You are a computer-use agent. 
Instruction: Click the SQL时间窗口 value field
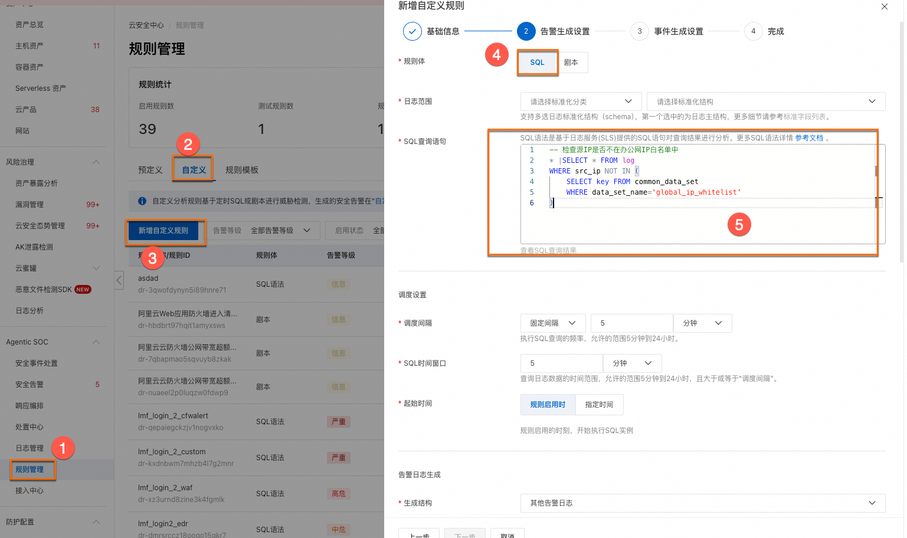coord(562,363)
